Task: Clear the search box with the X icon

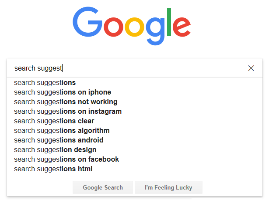Action: click(251, 68)
